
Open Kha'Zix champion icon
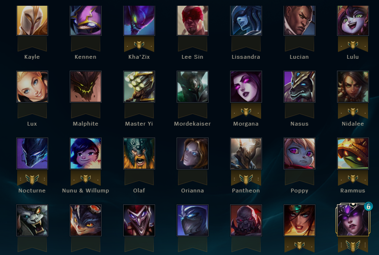coord(139,21)
